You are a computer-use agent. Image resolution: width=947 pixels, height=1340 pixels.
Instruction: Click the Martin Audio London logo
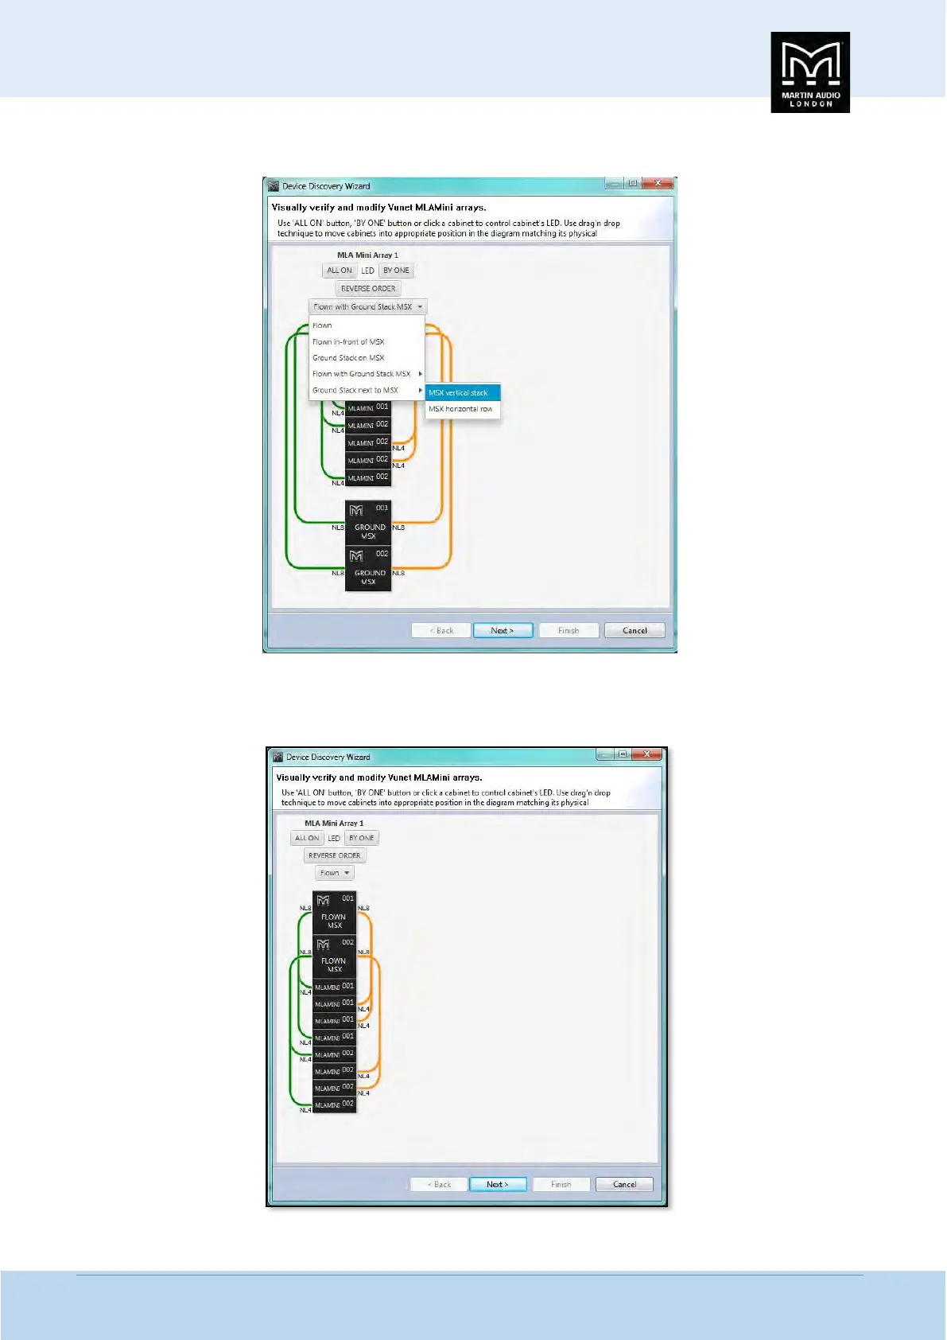point(810,72)
